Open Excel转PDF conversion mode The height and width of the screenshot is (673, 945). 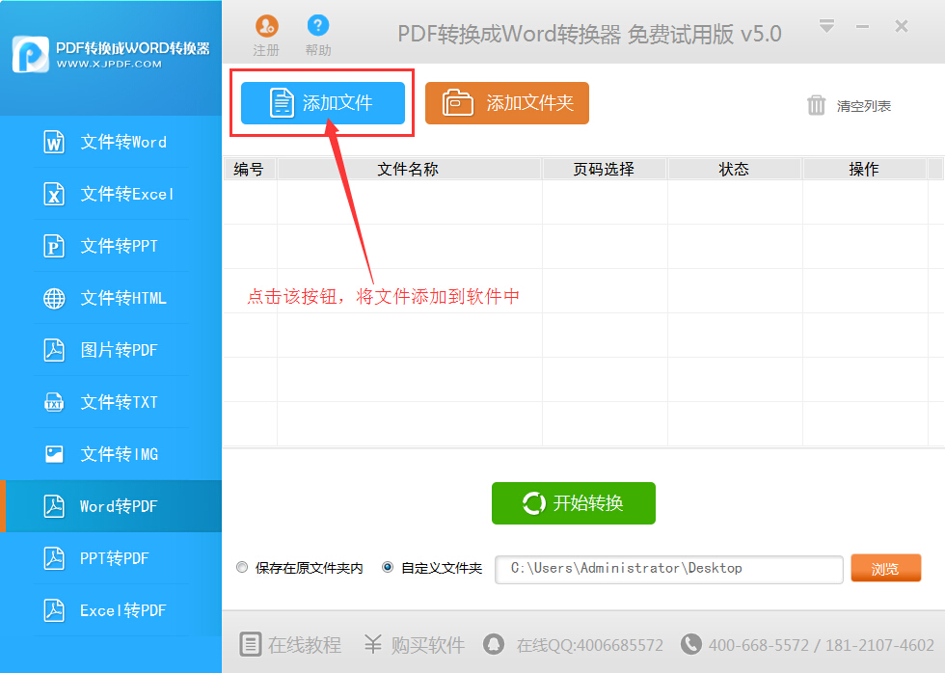pyautogui.click(x=111, y=610)
